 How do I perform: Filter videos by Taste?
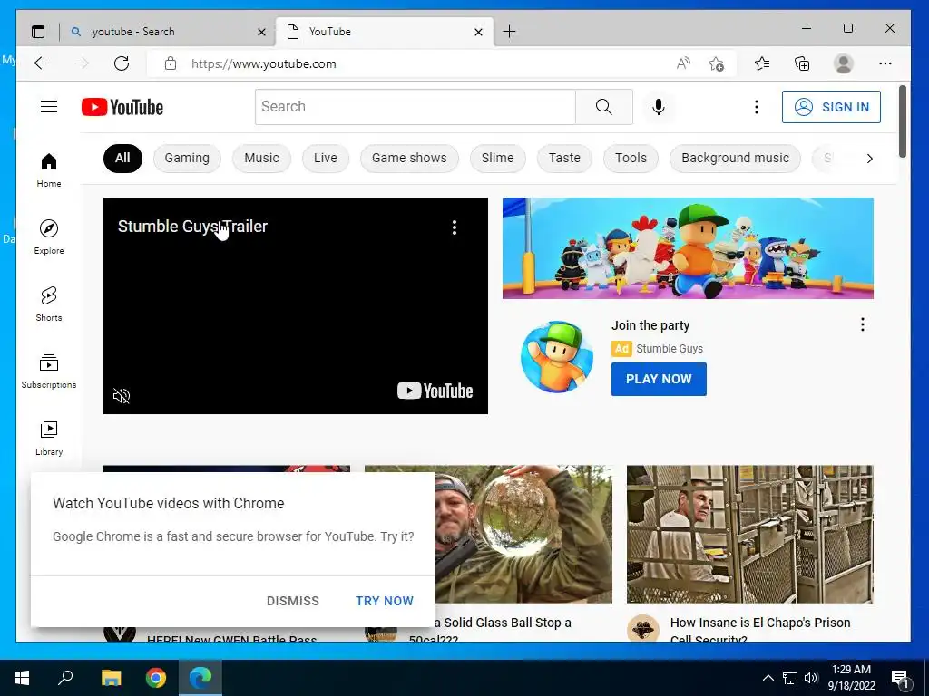[x=564, y=158]
